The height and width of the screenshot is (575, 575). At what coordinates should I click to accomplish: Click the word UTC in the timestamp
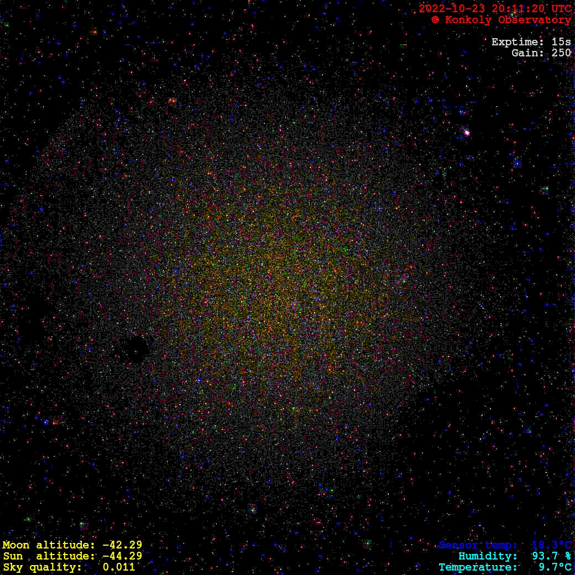(561, 9)
